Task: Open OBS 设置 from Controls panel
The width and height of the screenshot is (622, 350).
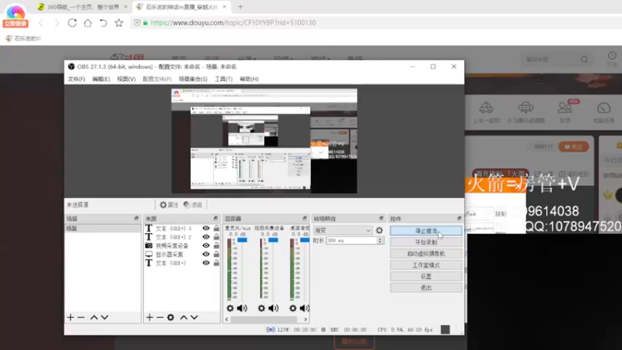Action: pyautogui.click(x=426, y=276)
